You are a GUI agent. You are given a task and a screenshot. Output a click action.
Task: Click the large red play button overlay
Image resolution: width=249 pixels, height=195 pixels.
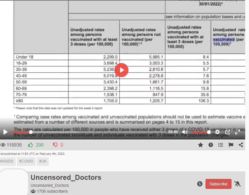point(121,70)
